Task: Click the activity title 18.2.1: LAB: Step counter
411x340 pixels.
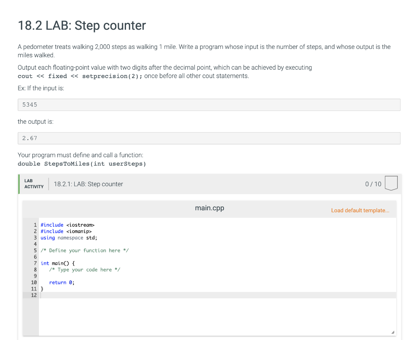Action: 88,184
